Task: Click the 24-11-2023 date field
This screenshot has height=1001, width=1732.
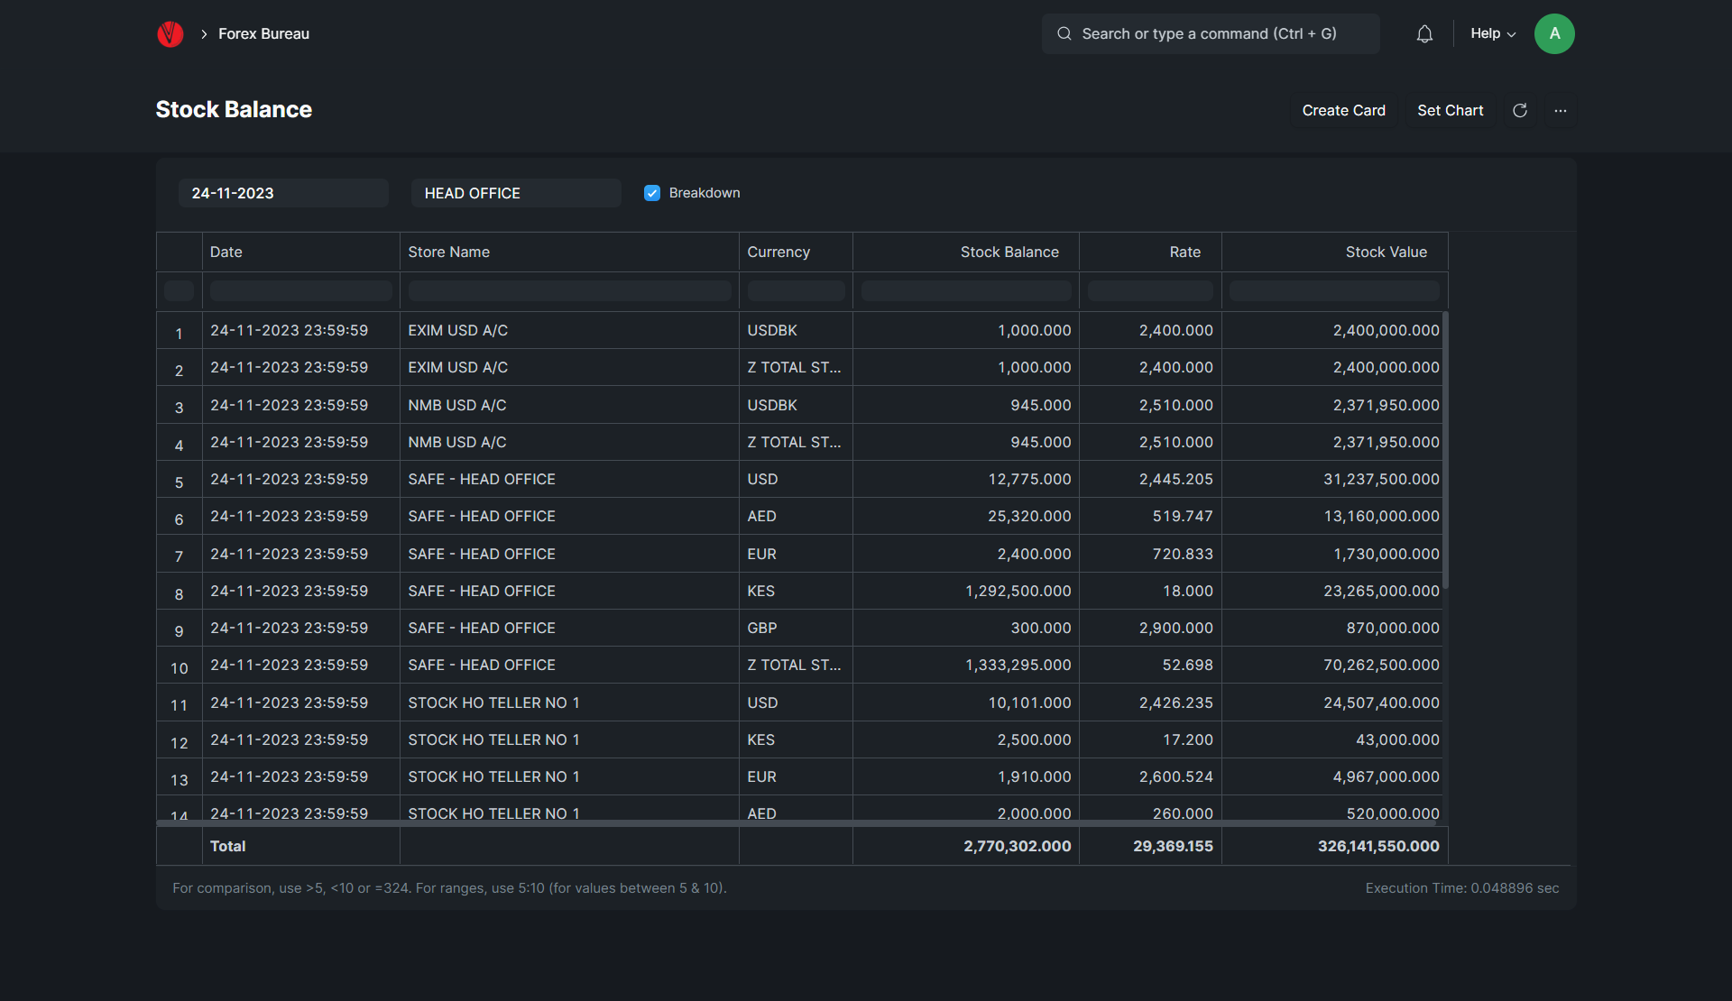Action: pyautogui.click(x=283, y=193)
